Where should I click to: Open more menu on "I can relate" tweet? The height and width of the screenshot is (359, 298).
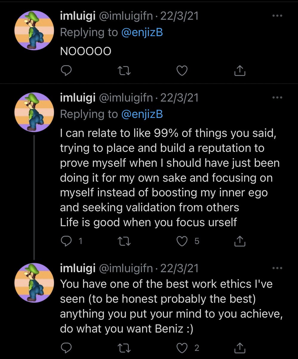(277, 98)
